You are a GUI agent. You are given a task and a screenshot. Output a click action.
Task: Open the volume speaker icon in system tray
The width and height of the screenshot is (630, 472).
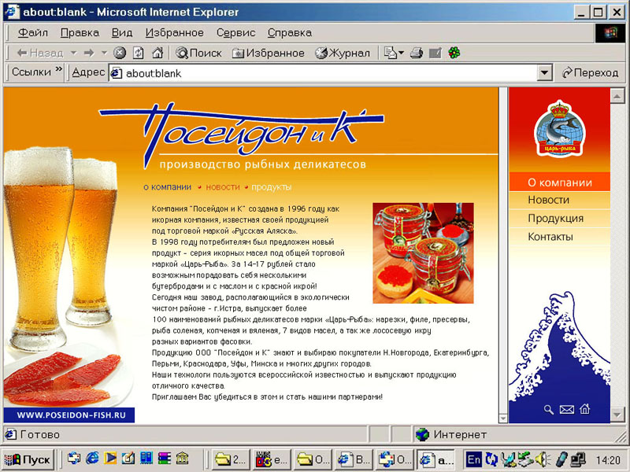click(x=540, y=459)
